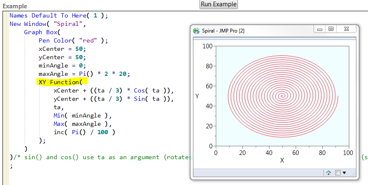Click the resize grip of Spiral window
Viewport: 368px width, 185px height.
point(353,173)
